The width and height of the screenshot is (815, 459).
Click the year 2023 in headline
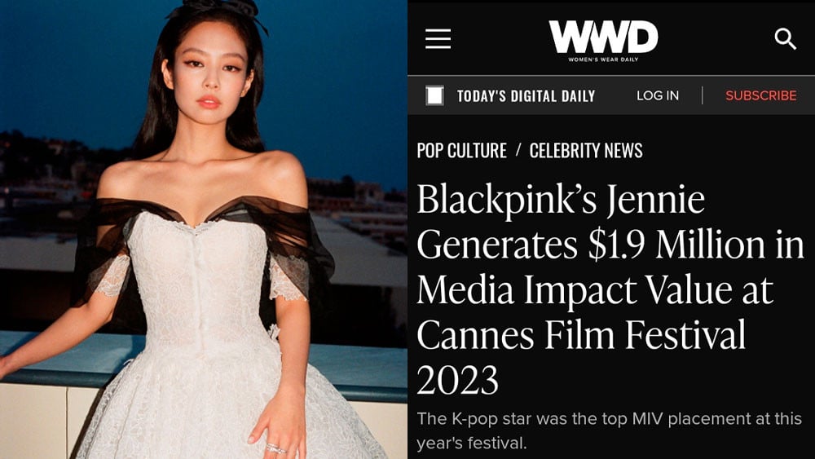point(457,380)
